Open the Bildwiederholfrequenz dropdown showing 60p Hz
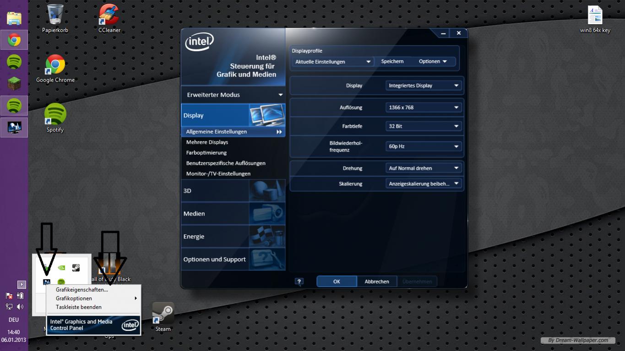The height and width of the screenshot is (351, 625). (x=424, y=146)
